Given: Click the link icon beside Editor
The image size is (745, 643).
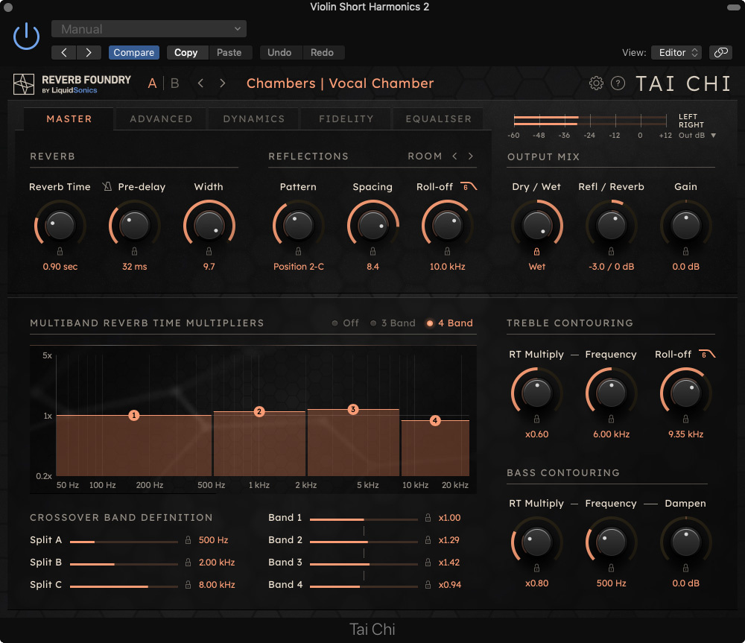Looking at the screenshot, I should 720,52.
